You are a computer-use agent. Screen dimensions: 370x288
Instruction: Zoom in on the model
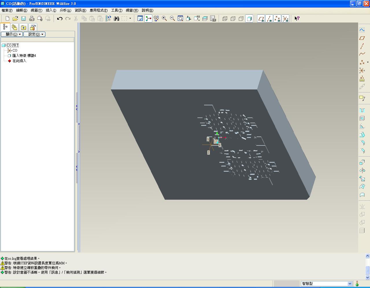point(164,18)
